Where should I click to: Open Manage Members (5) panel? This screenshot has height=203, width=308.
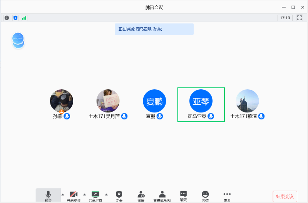tap(162, 195)
